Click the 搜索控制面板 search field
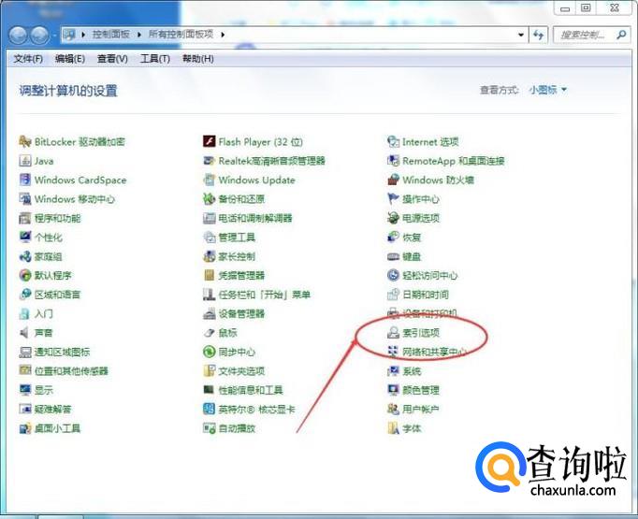 pyautogui.click(x=586, y=35)
